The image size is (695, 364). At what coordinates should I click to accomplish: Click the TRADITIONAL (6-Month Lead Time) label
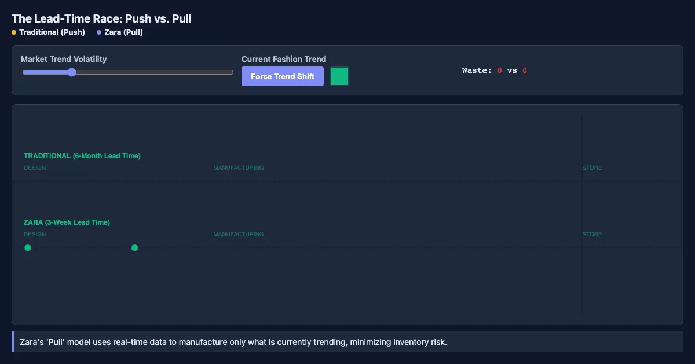(x=82, y=156)
